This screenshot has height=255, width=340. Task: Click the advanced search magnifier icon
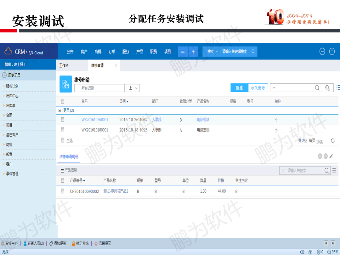tap(327, 88)
